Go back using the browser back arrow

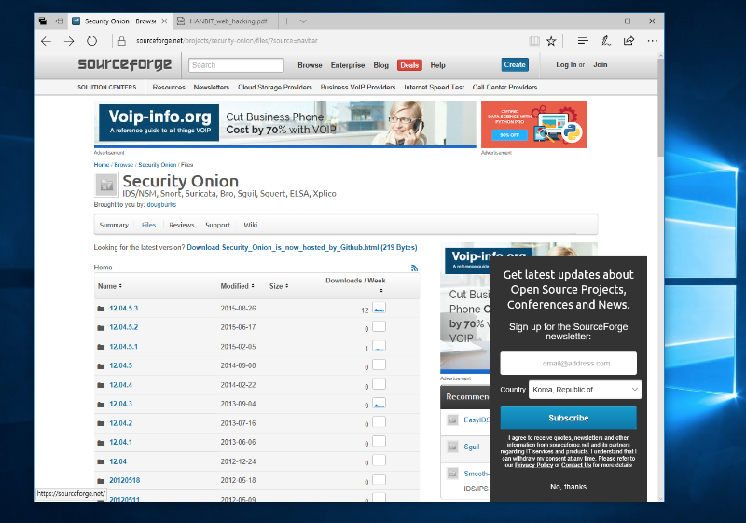46,41
